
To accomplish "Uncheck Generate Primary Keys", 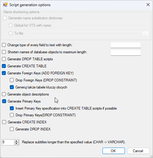I will tap(4, 101).
